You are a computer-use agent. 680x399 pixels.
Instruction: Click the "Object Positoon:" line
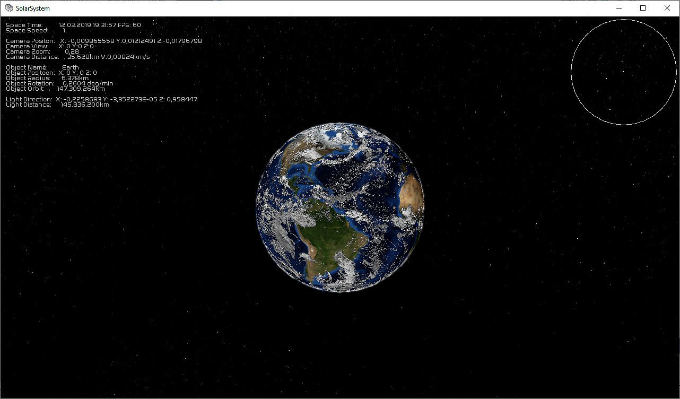click(51, 73)
